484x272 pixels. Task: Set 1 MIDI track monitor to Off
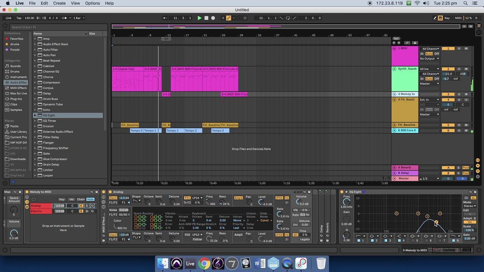[437, 54]
